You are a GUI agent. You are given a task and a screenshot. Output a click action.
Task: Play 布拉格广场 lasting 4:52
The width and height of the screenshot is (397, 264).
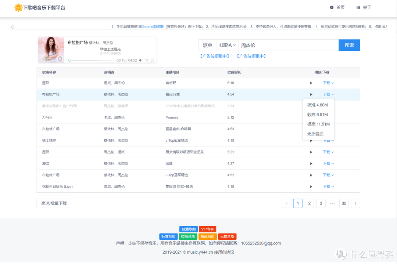(311, 175)
